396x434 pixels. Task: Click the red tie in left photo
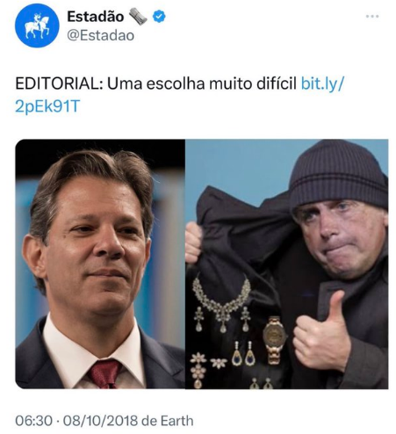pyautogui.click(x=104, y=373)
